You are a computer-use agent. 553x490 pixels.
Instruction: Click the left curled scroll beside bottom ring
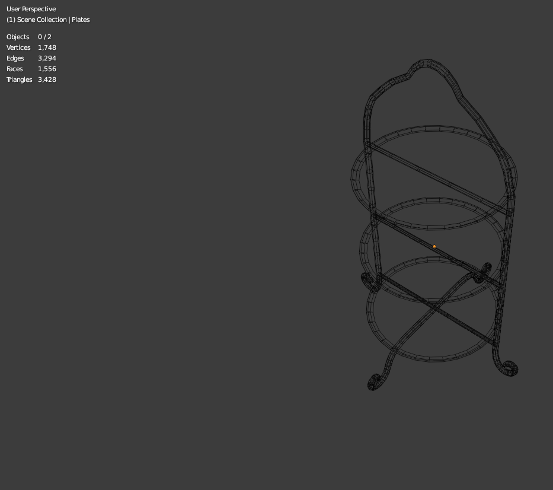pos(370,281)
